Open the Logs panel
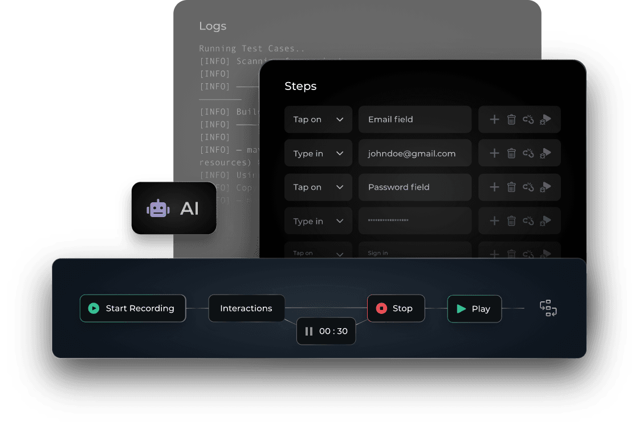 click(x=213, y=26)
